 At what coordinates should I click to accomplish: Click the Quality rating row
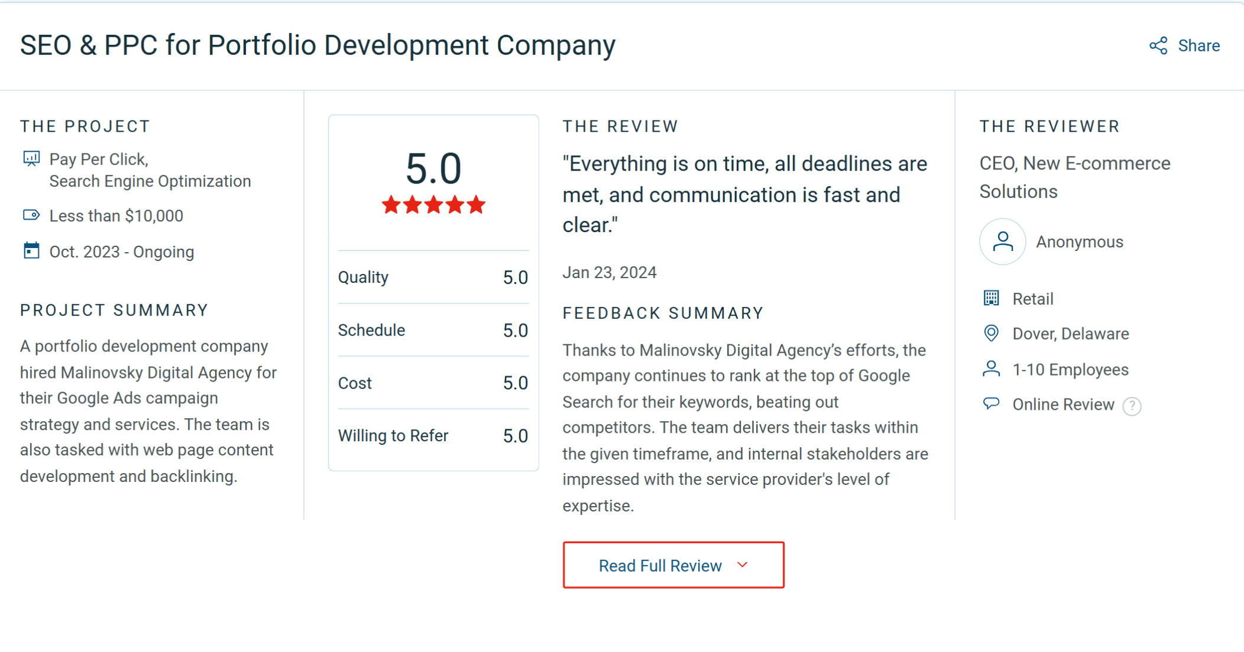pos(433,277)
